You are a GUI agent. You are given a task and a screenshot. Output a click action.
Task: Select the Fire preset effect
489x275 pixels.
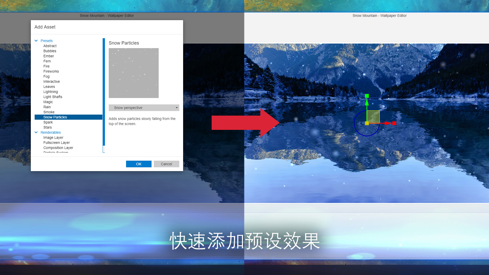pos(46,66)
